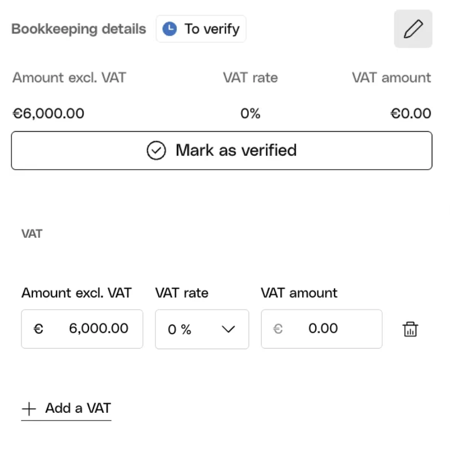Click the euro symbol in Amount excl. VAT field
457x471 pixels.
coord(38,329)
